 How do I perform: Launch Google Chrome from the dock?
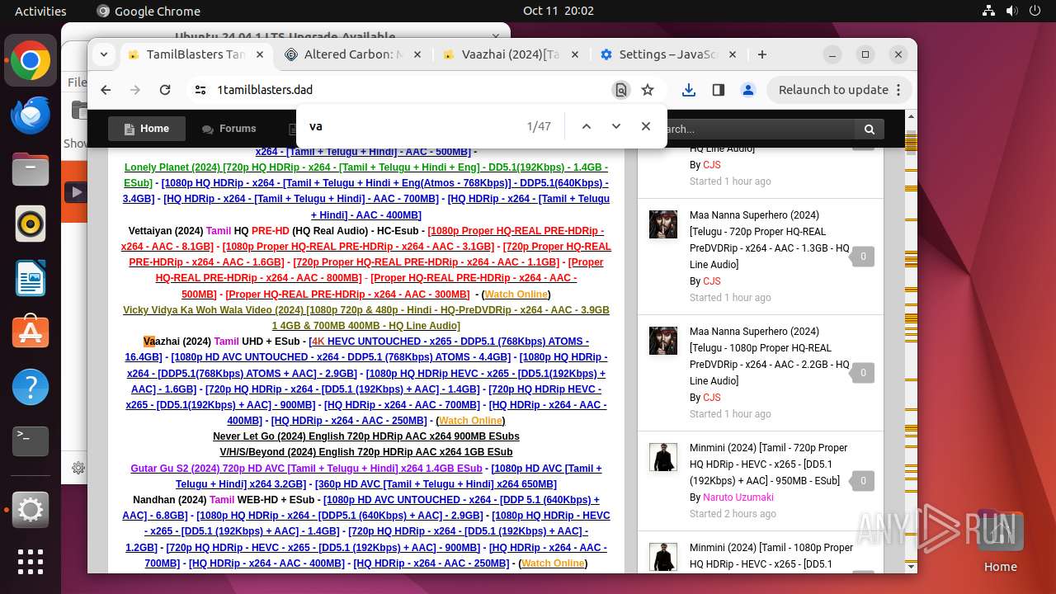(31, 61)
